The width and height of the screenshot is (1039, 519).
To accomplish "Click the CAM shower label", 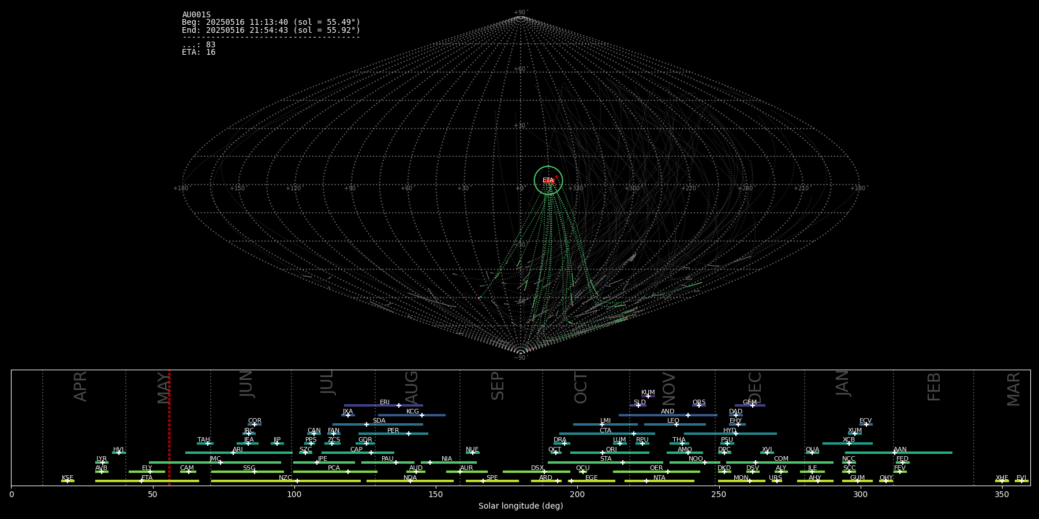I will tap(187, 468).
